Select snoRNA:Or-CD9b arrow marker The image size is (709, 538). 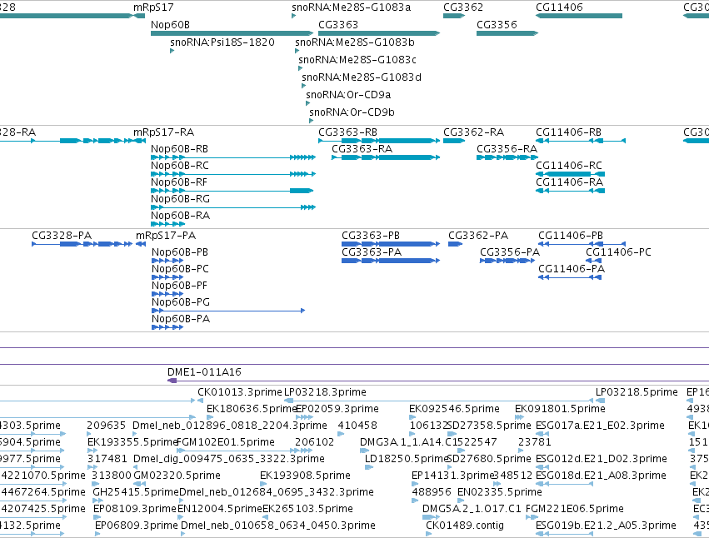click(311, 121)
